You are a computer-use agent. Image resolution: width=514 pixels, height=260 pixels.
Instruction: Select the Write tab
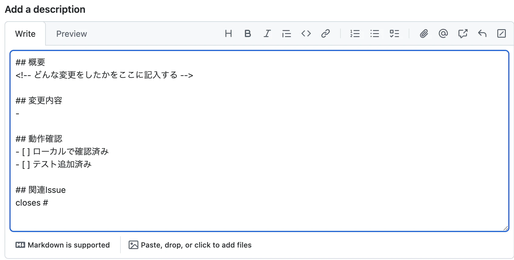(25, 34)
